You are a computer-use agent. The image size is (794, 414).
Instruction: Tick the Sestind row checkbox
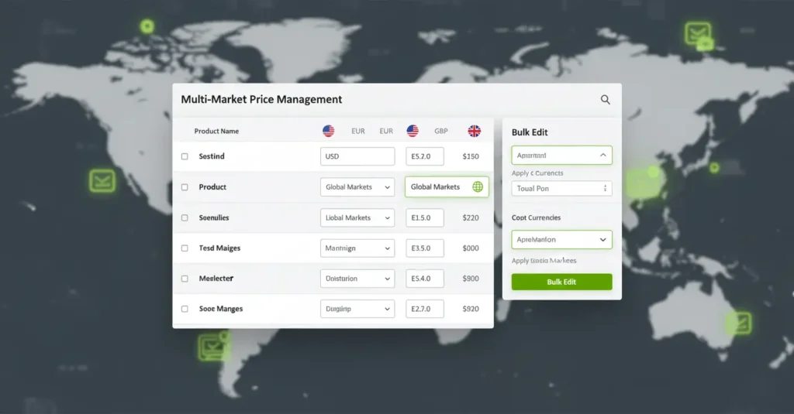185,156
